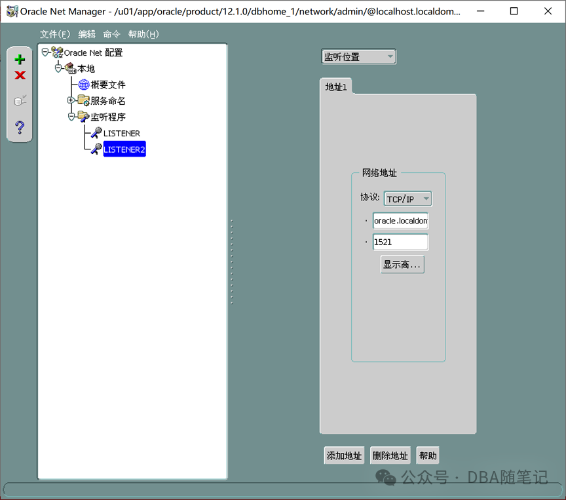Open the 协议 TCP/IP protocol dropdown
566x500 pixels.
point(407,199)
